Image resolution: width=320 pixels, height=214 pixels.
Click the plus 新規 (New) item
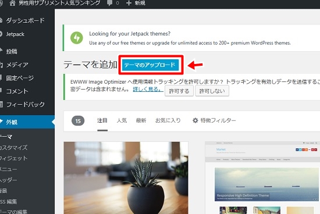[x=136, y=3]
